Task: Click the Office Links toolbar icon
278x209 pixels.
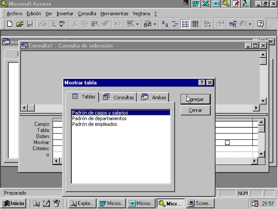Action: [131, 24]
